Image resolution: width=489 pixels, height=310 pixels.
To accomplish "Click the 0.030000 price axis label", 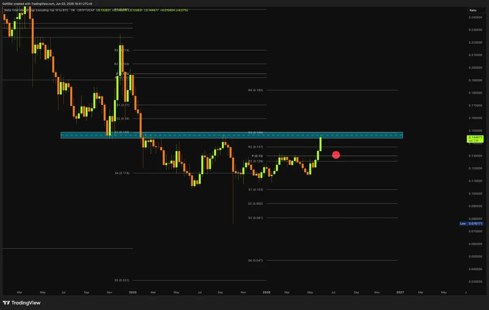I will pos(475,281).
